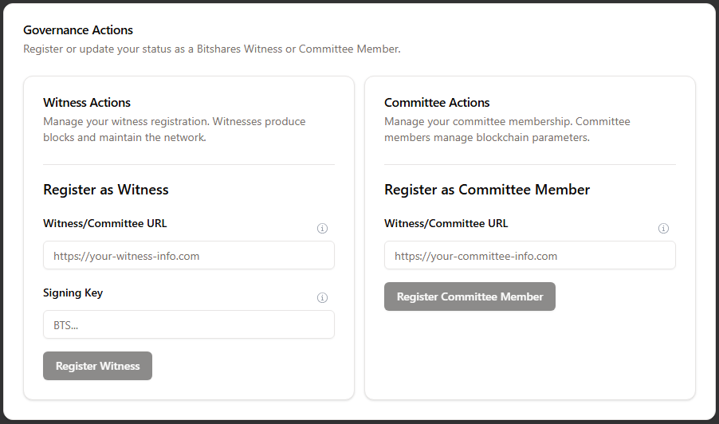Click the Governance Actions heading
Viewport: 719px width, 424px height.
[x=78, y=30]
